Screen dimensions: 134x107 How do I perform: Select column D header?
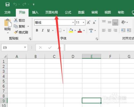click(x=73, y=56)
